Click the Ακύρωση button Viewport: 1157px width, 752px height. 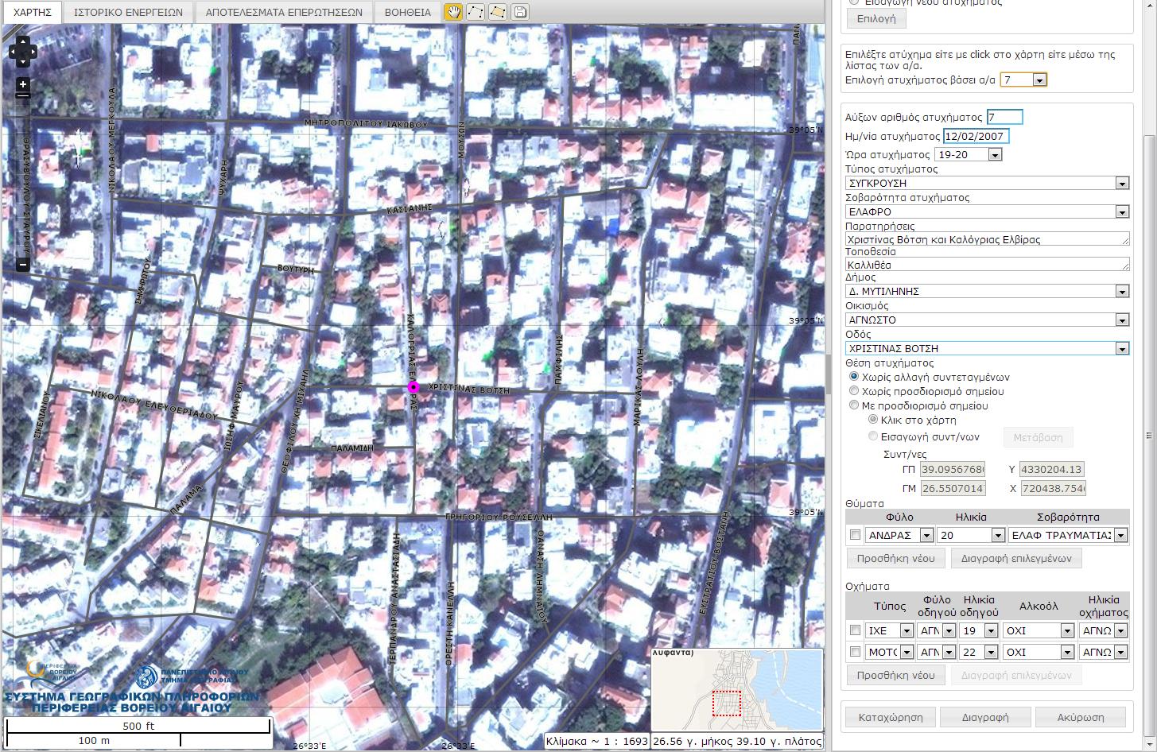pos(1081,717)
